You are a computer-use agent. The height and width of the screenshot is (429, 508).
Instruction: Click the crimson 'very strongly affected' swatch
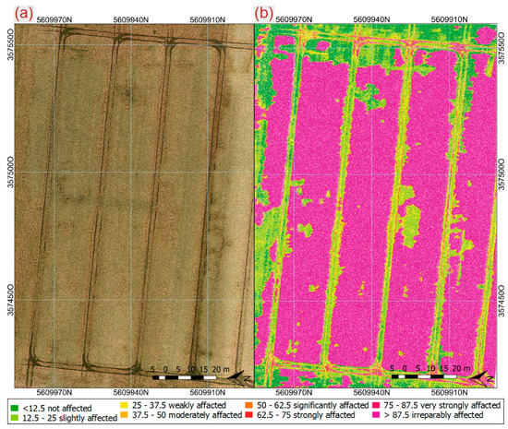(x=376, y=405)
